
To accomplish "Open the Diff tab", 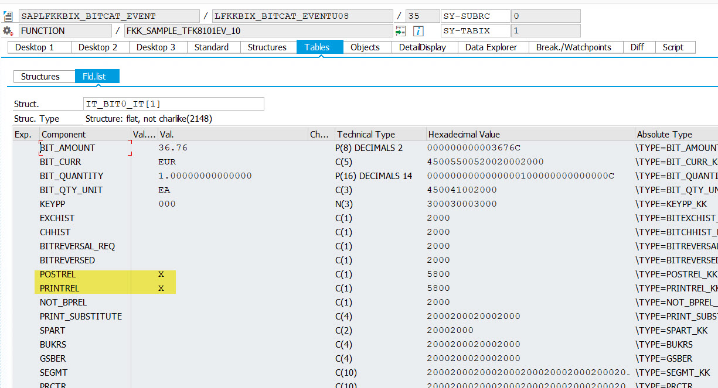I will (x=638, y=47).
